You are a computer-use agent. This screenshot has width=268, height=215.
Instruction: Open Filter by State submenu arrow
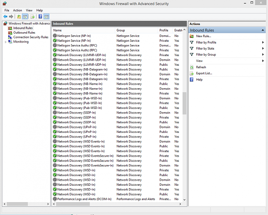click(263, 49)
